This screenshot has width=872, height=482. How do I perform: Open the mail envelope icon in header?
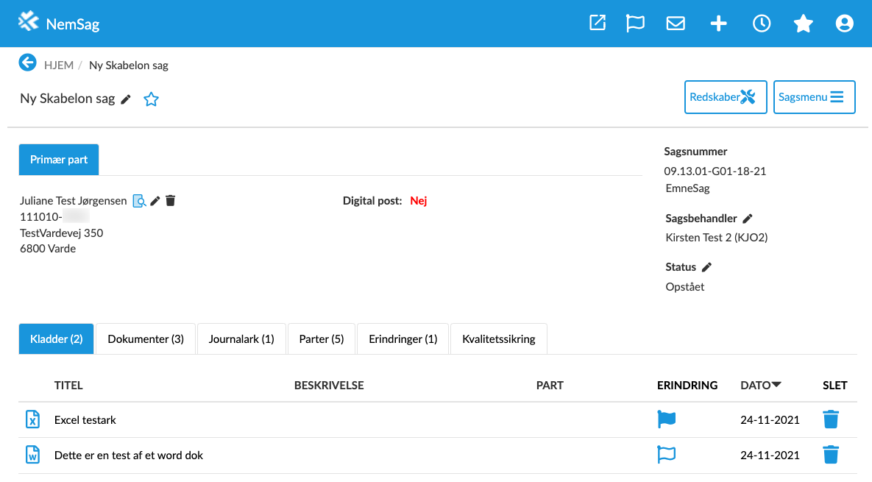pos(676,24)
